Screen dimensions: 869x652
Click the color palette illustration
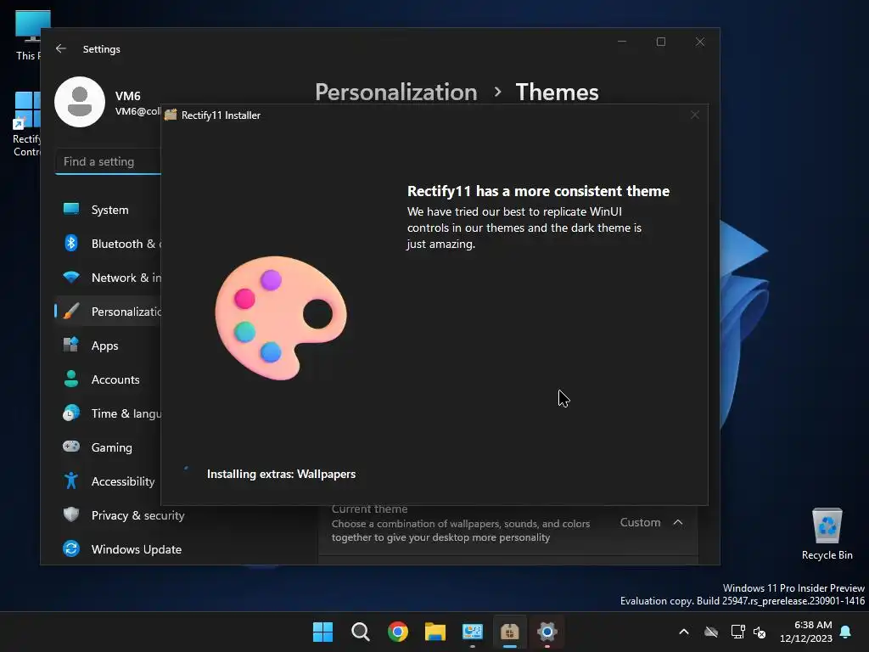coord(280,318)
